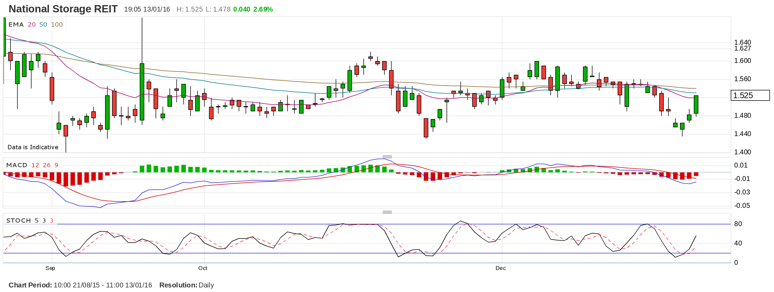Image resolution: width=774 pixels, height=292 pixels.
Task: Click the 1.600 price axis label
Action: point(743,61)
